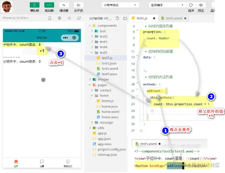Viewport: 225px width, 173px height.
Task: Expand the test4 folder
Action: (x=92, y=47)
